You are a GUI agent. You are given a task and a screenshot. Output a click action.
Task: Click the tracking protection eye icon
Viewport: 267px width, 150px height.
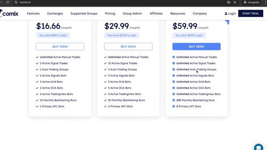coord(229,2)
